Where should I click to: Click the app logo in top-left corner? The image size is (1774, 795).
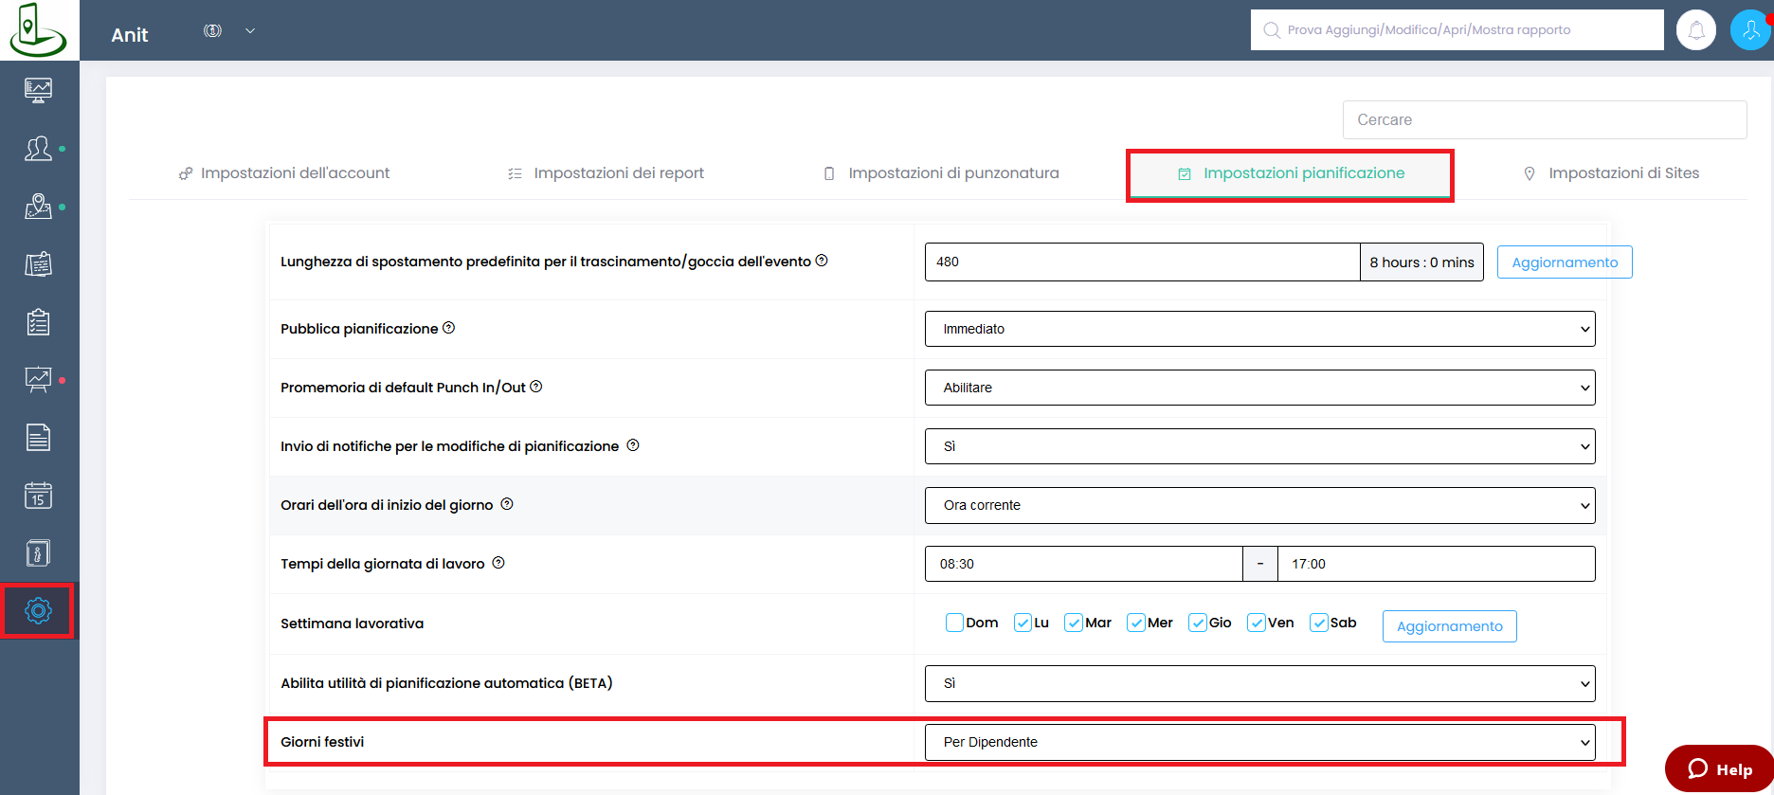click(38, 30)
